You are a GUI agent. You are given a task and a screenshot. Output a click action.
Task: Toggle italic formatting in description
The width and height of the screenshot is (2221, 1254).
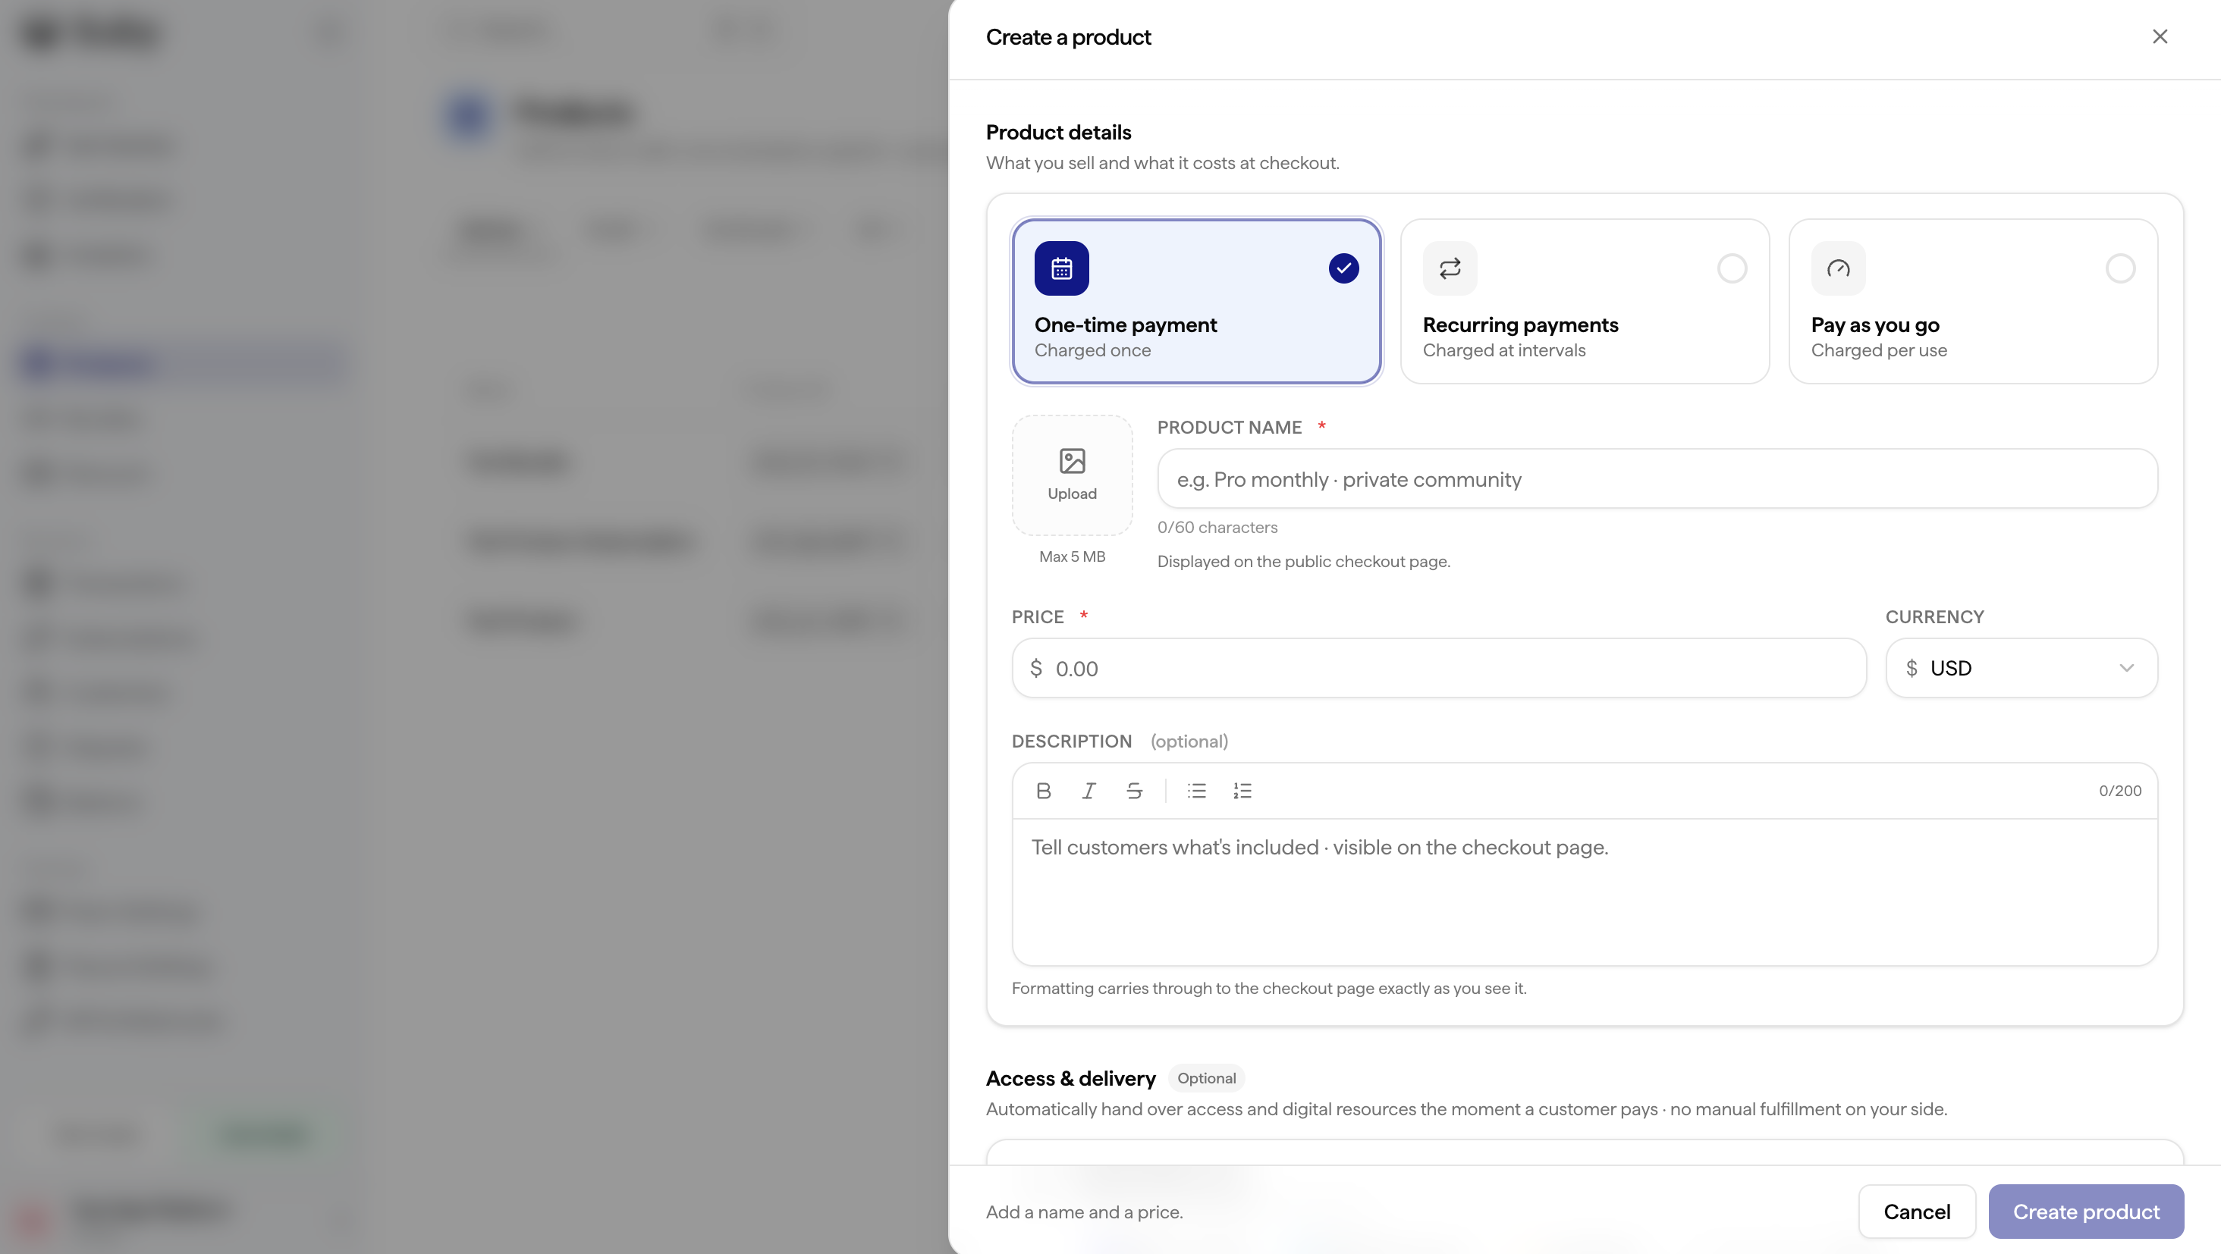1089,790
